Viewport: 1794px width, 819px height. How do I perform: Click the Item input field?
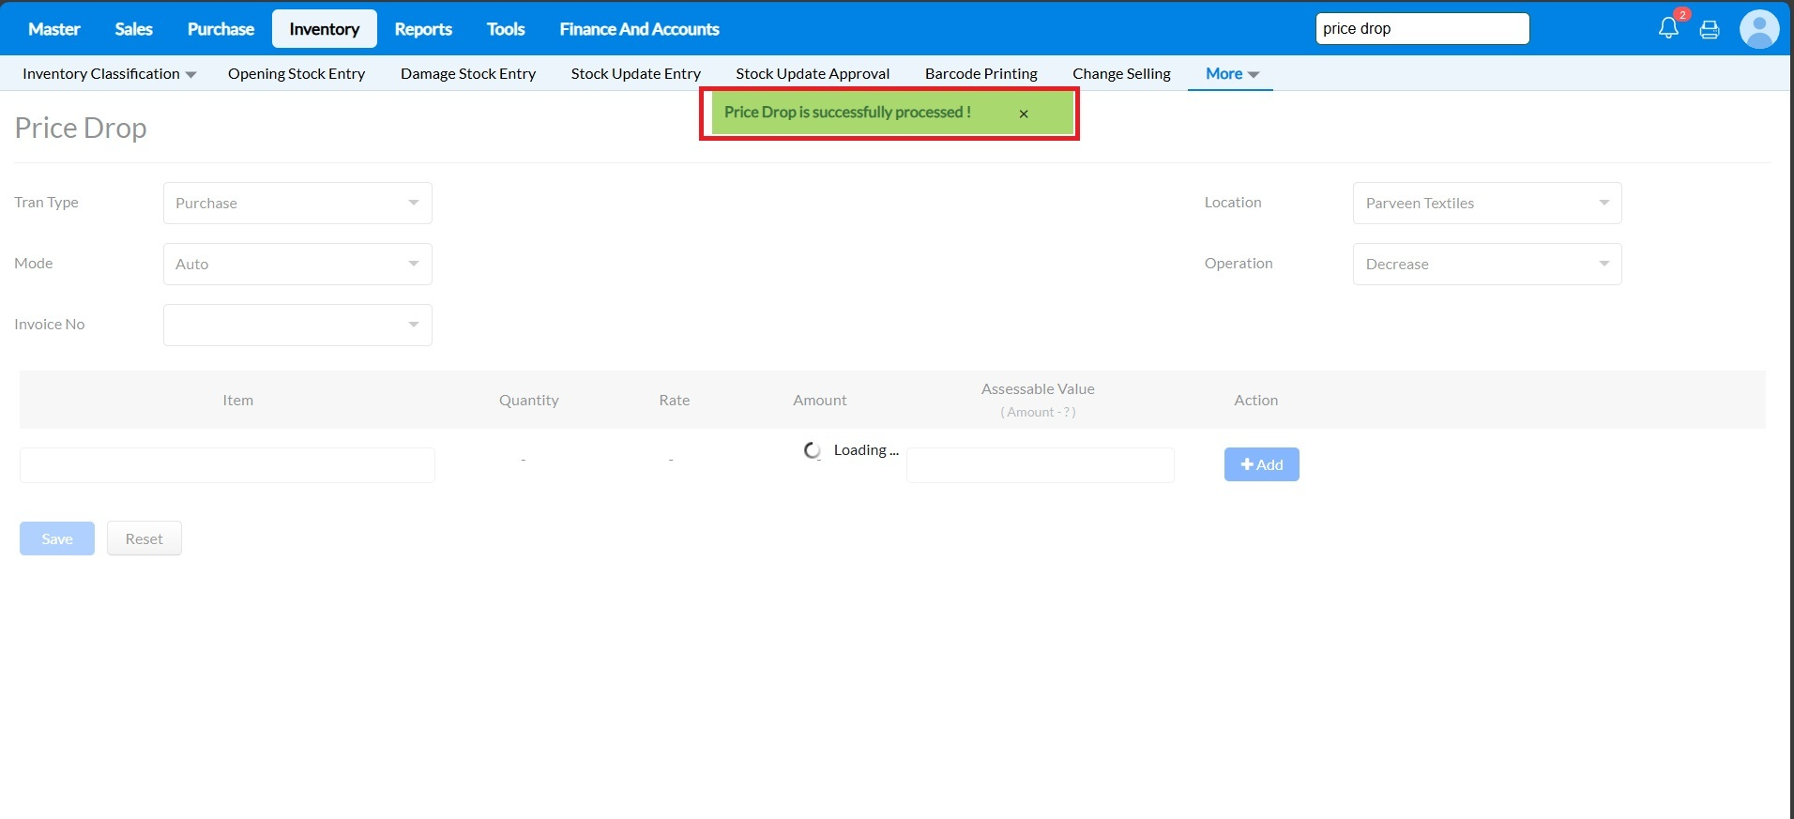[227, 465]
